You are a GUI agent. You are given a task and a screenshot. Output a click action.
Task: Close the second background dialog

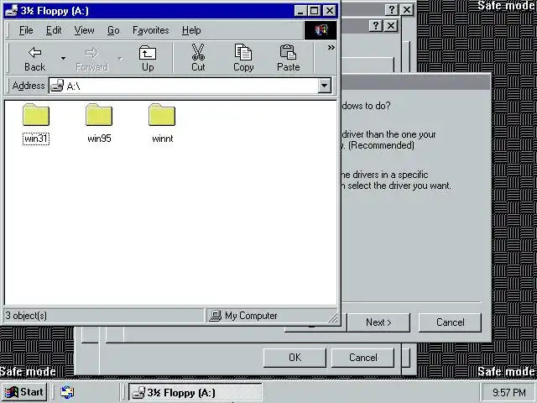[x=391, y=26]
